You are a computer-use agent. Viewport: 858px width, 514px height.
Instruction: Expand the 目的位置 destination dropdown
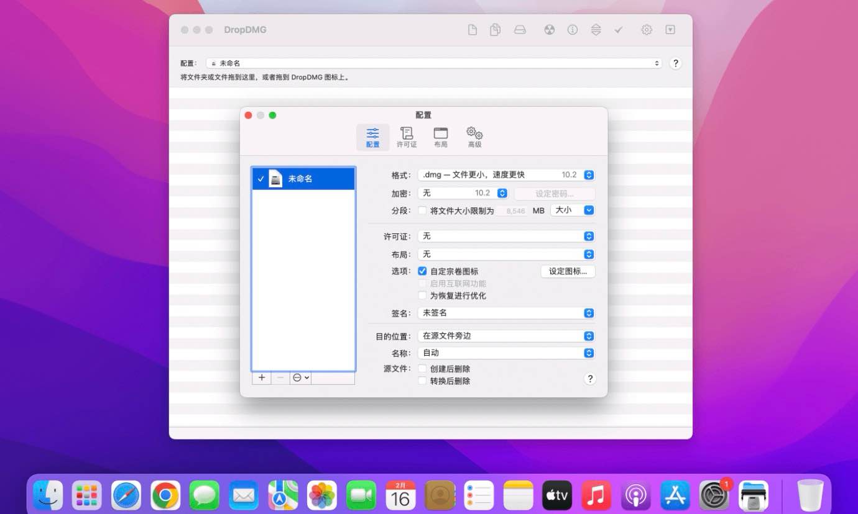pos(505,336)
